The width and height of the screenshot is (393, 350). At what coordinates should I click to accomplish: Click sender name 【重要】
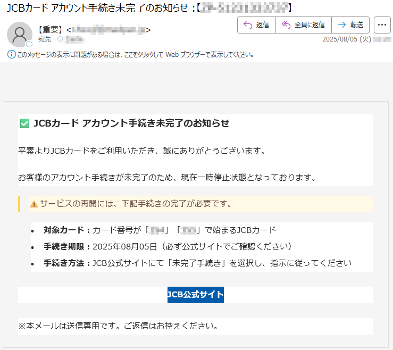(50, 30)
